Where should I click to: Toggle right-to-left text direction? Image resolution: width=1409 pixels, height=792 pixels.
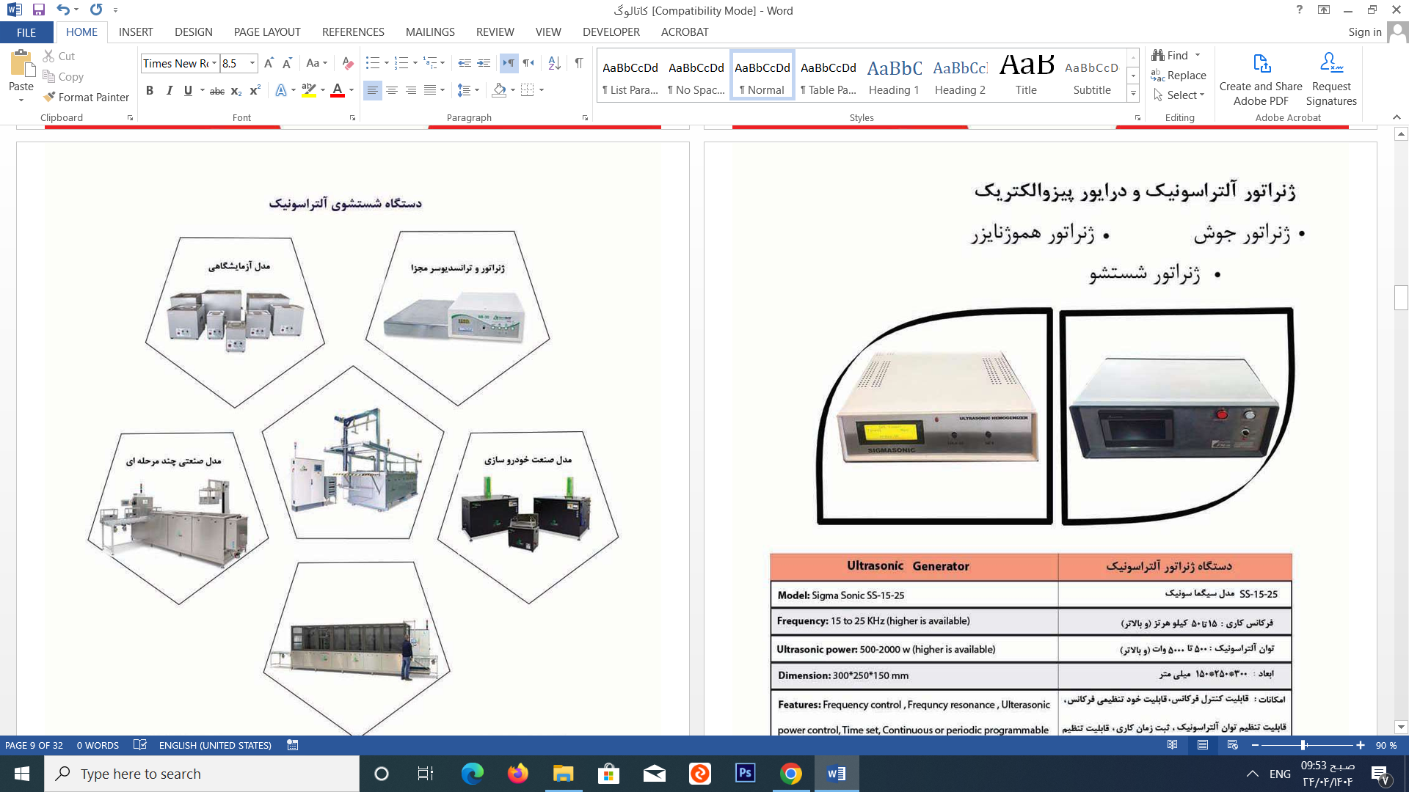pos(528,63)
